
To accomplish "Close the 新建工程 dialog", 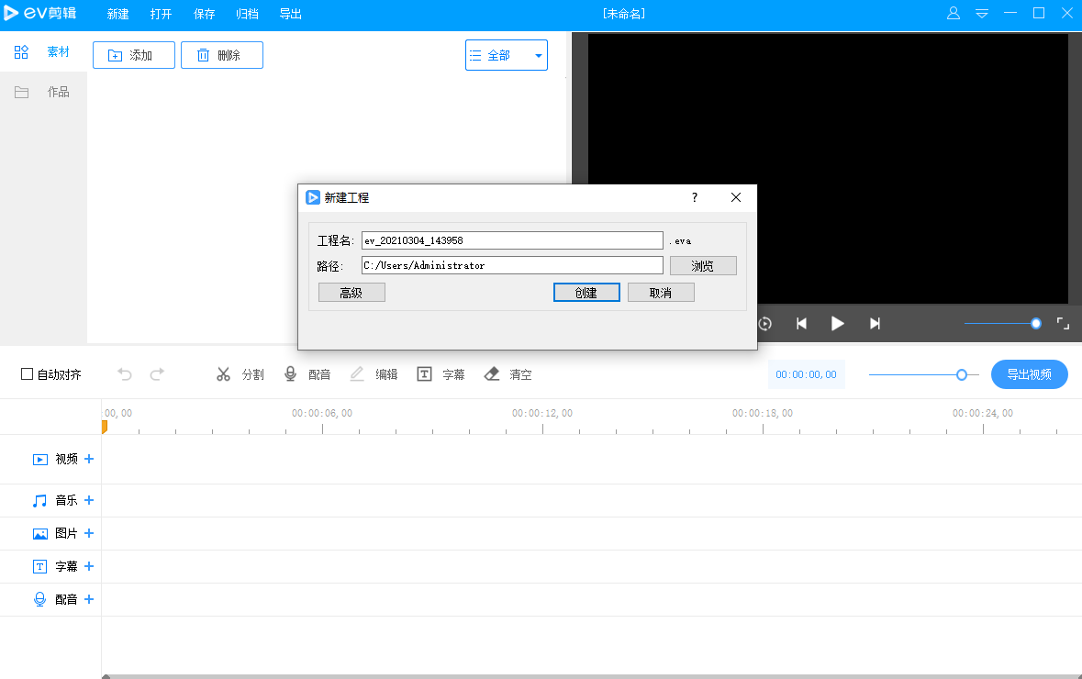I will pos(736,197).
